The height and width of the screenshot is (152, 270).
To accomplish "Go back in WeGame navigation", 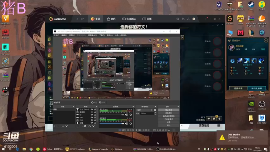I will (x=77, y=19).
